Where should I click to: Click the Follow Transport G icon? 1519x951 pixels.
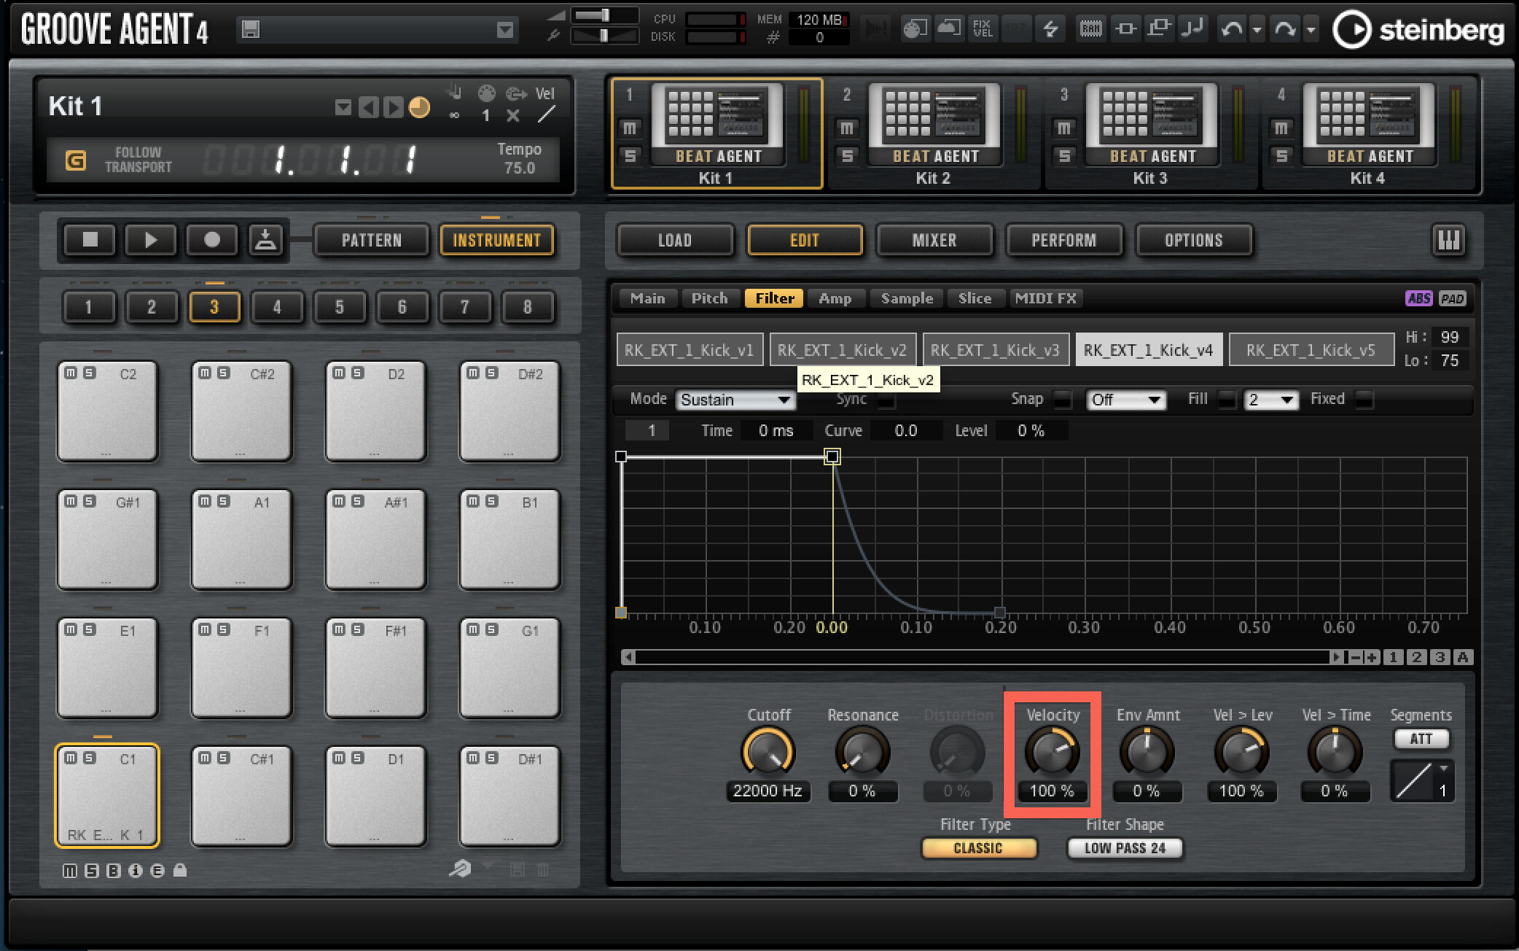coord(76,160)
